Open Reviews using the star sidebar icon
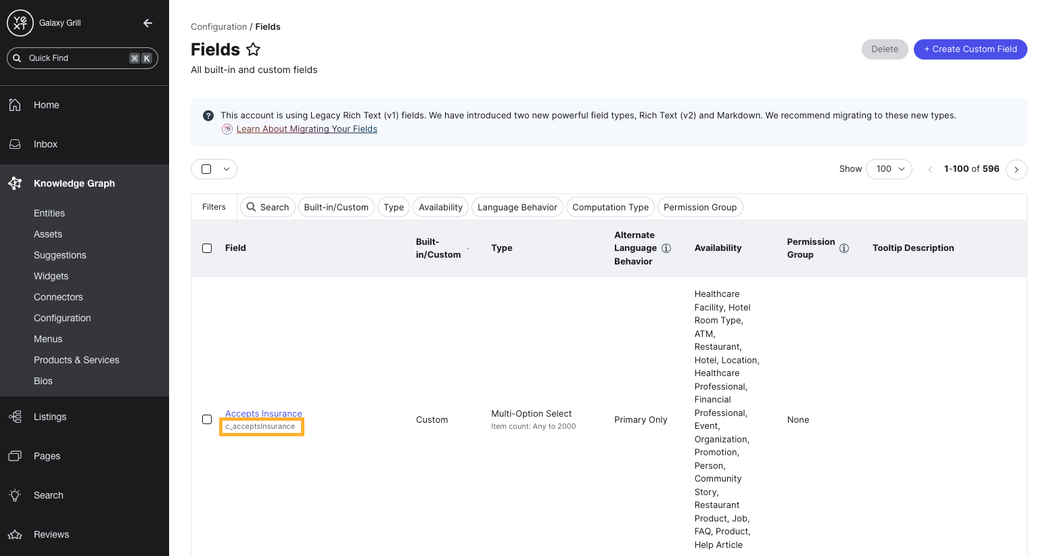This screenshot has height=556, width=1043. [15, 534]
